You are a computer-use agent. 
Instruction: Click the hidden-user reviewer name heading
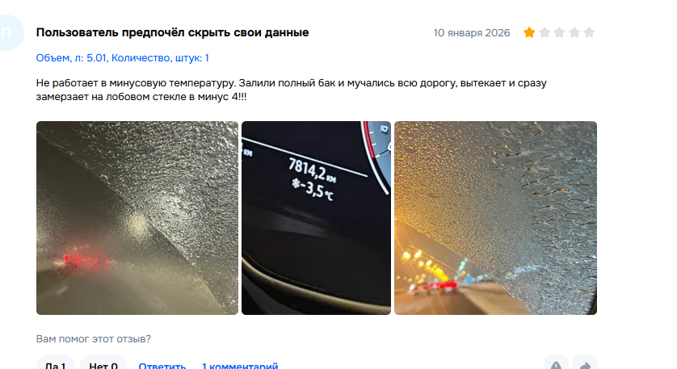[x=172, y=32]
